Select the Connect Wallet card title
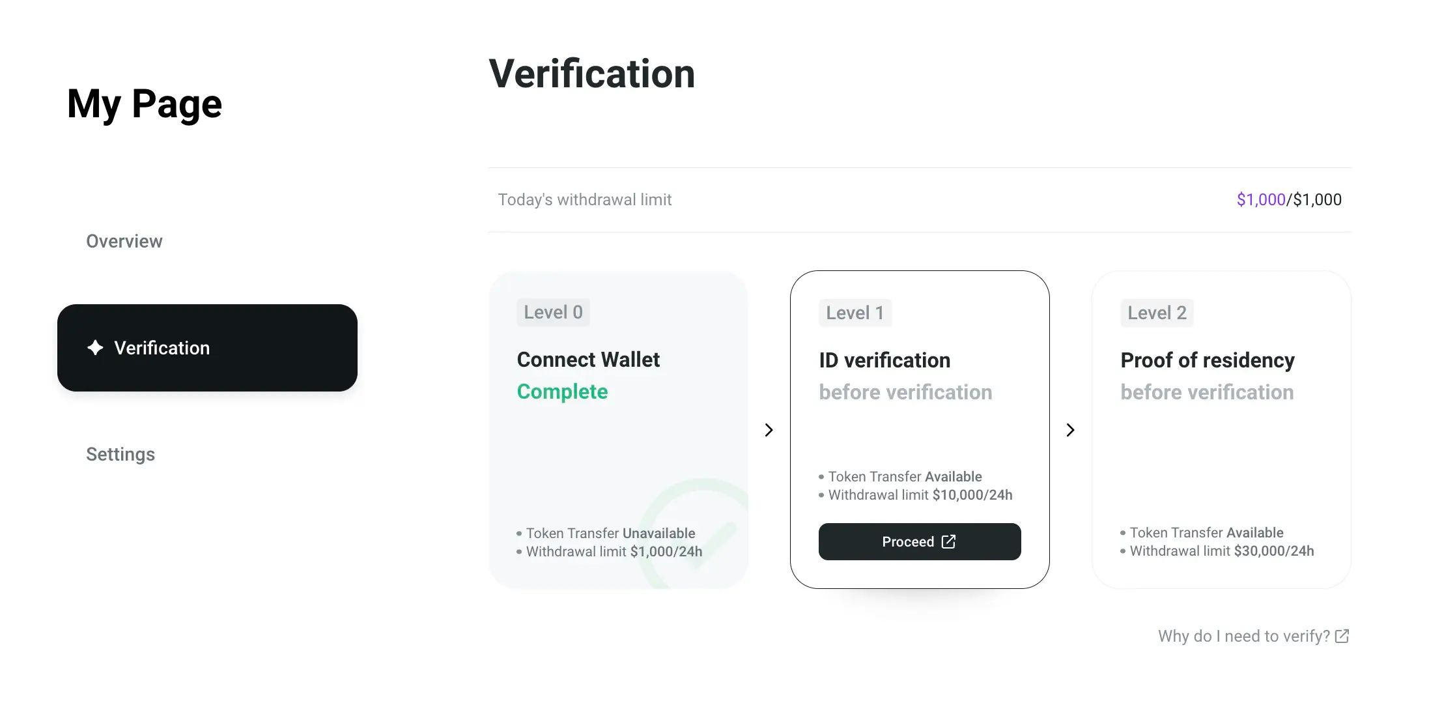The image size is (1429, 714). 588,360
